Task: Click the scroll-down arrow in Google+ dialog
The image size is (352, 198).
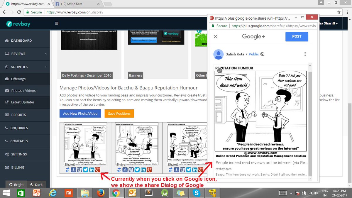Action: click(310, 178)
